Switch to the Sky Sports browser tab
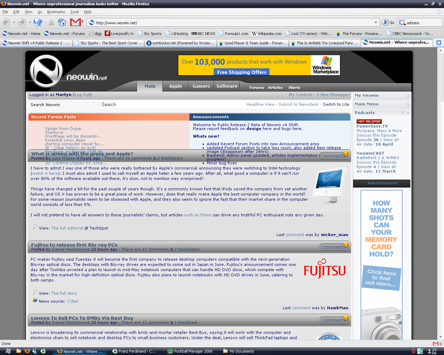The width and height of the screenshot is (444, 355). pyautogui.click(x=108, y=43)
